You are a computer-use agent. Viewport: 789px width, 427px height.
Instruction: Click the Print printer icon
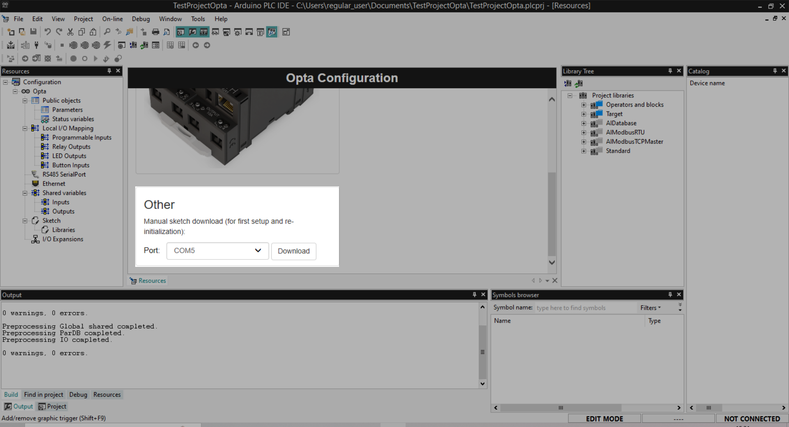coord(155,32)
